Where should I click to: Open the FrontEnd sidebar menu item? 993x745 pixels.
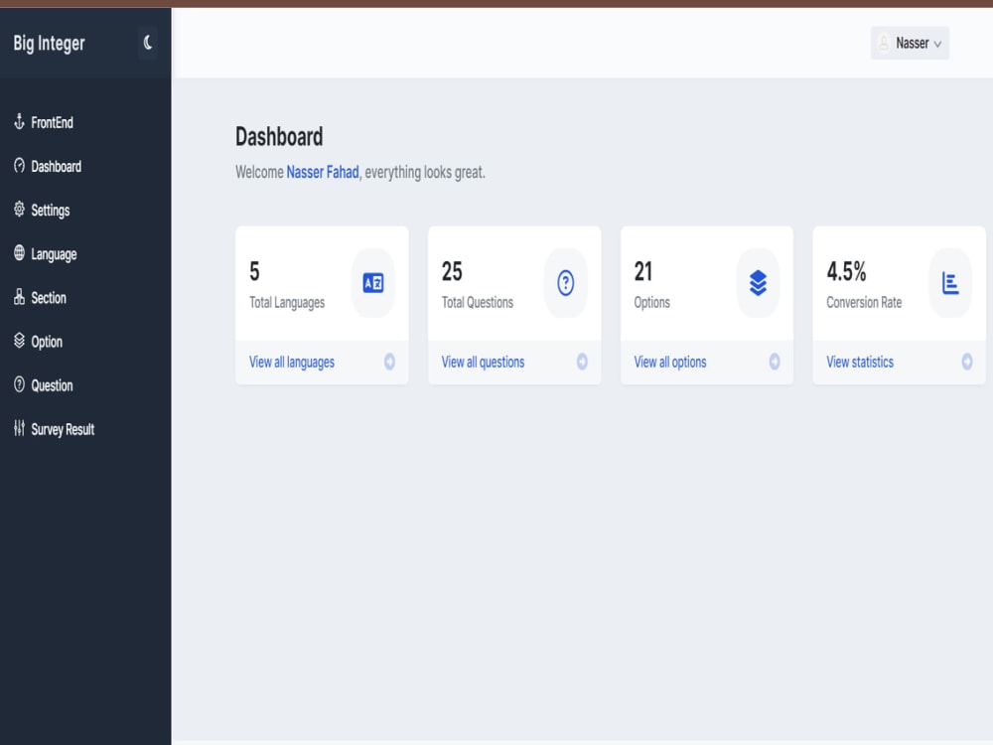(52, 122)
